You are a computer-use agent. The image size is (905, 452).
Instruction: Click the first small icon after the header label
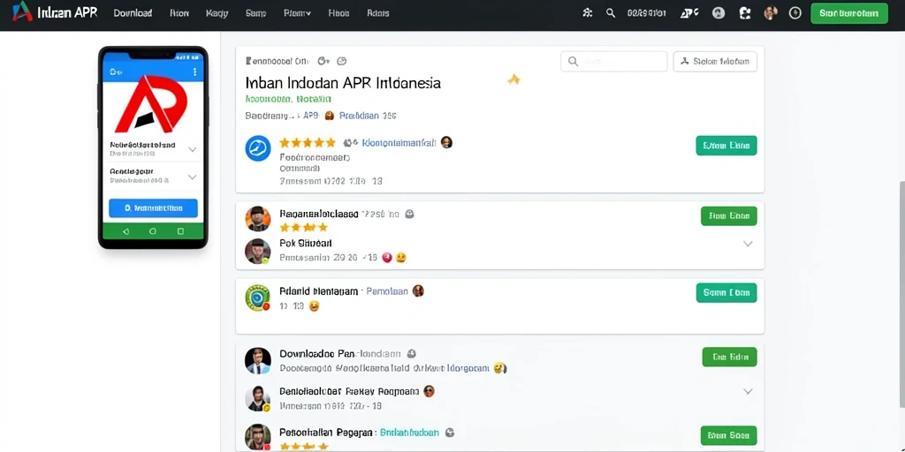tap(323, 61)
